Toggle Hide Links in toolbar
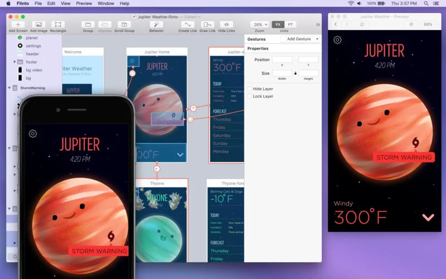This screenshot has height=279, width=446. click(x=226, y=25)
